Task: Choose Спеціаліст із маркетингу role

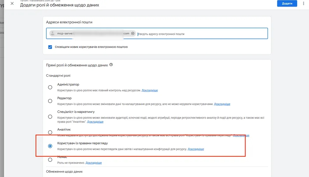Action: click(x=50, y=117)
